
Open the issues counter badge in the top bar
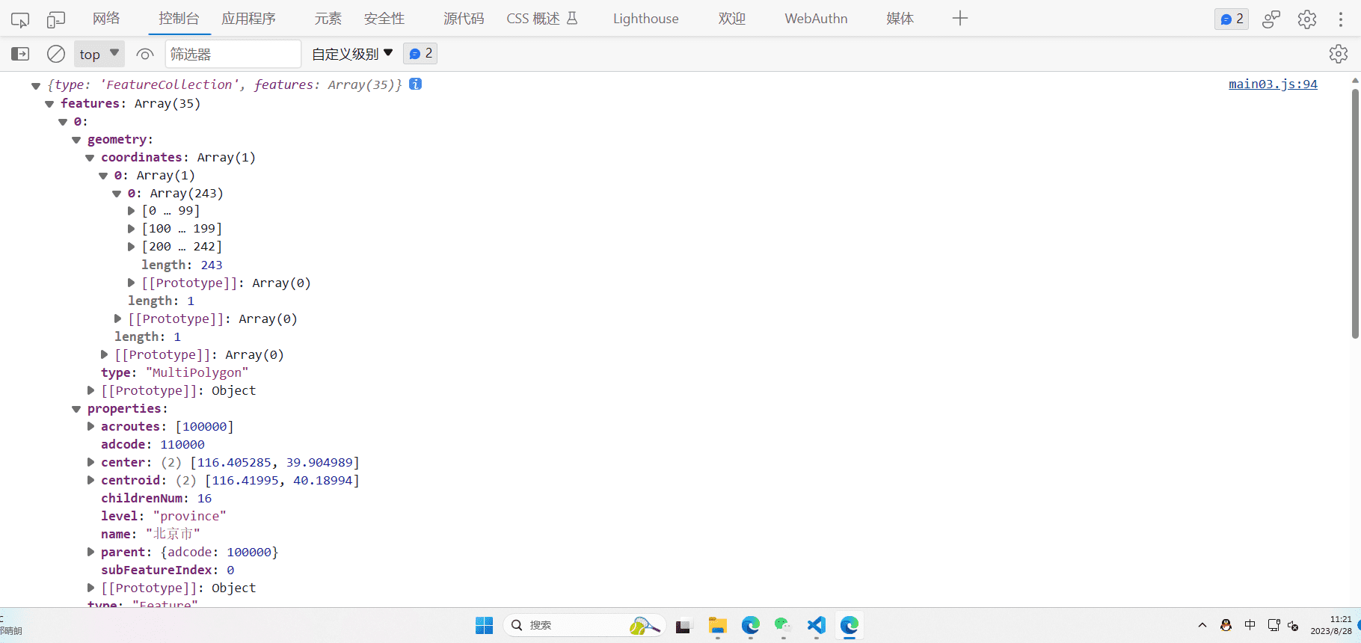coord(1232,19)
